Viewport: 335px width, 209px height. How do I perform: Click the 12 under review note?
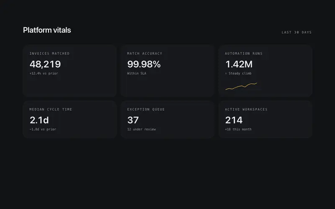pos(142,129)
